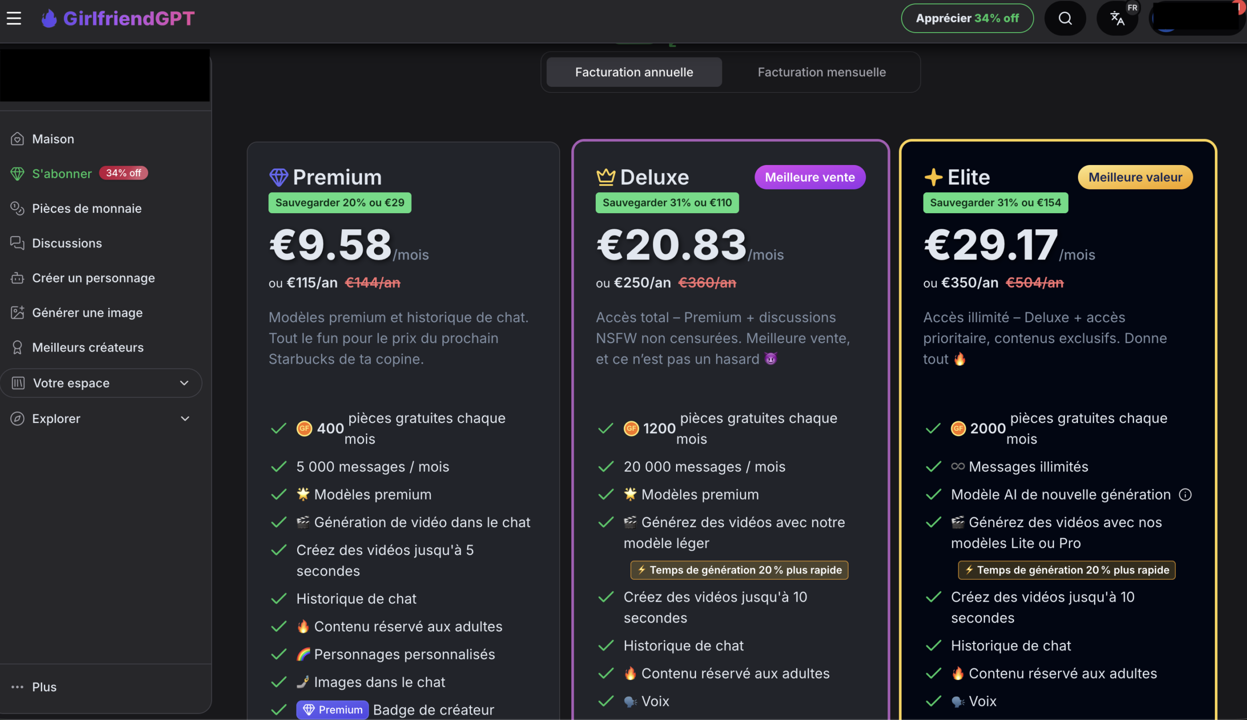Click the Votre espace library icon
The width and height of the screenshot is (1247, 720).
click(x=19, y=383)
